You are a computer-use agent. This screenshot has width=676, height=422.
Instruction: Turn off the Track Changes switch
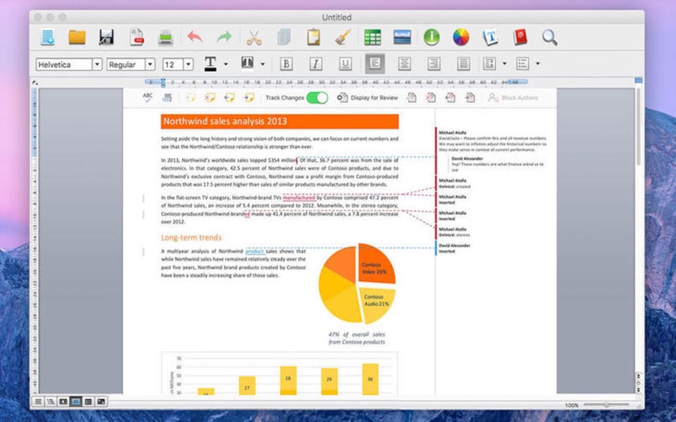[318, 98]
